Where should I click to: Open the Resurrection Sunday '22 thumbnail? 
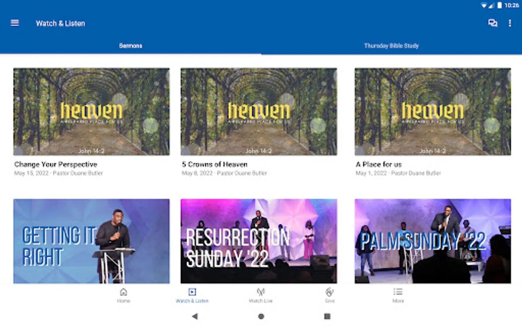(x=259, y=241)
